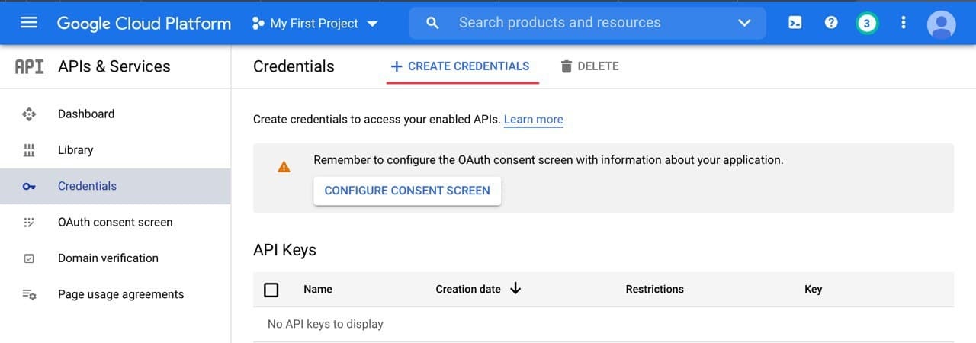This screenshot has width=976, height=343.
Task: Click the APIs & Services heading
Action: tap(114, 66)
